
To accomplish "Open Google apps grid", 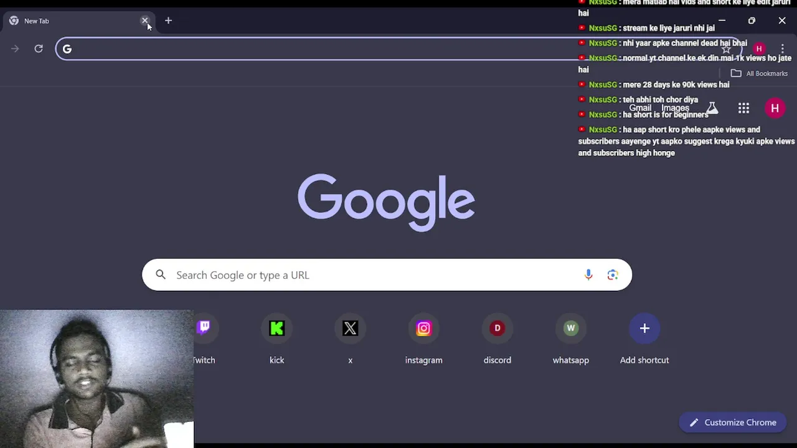I will pos(743,108).
